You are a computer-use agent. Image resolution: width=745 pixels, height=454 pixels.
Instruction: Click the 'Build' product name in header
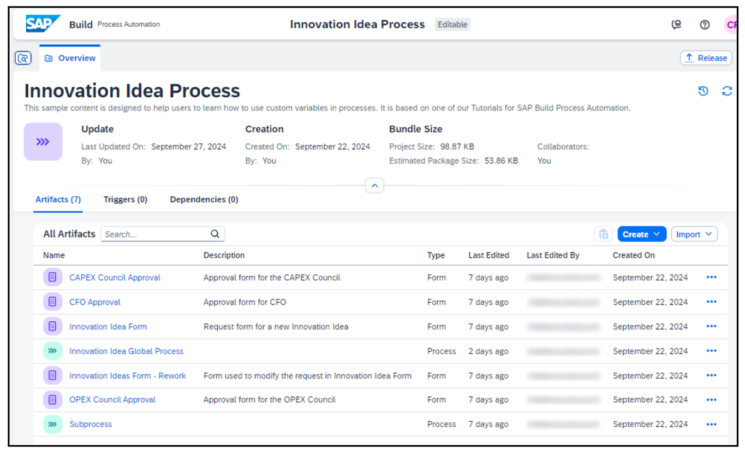pos(81,25)
